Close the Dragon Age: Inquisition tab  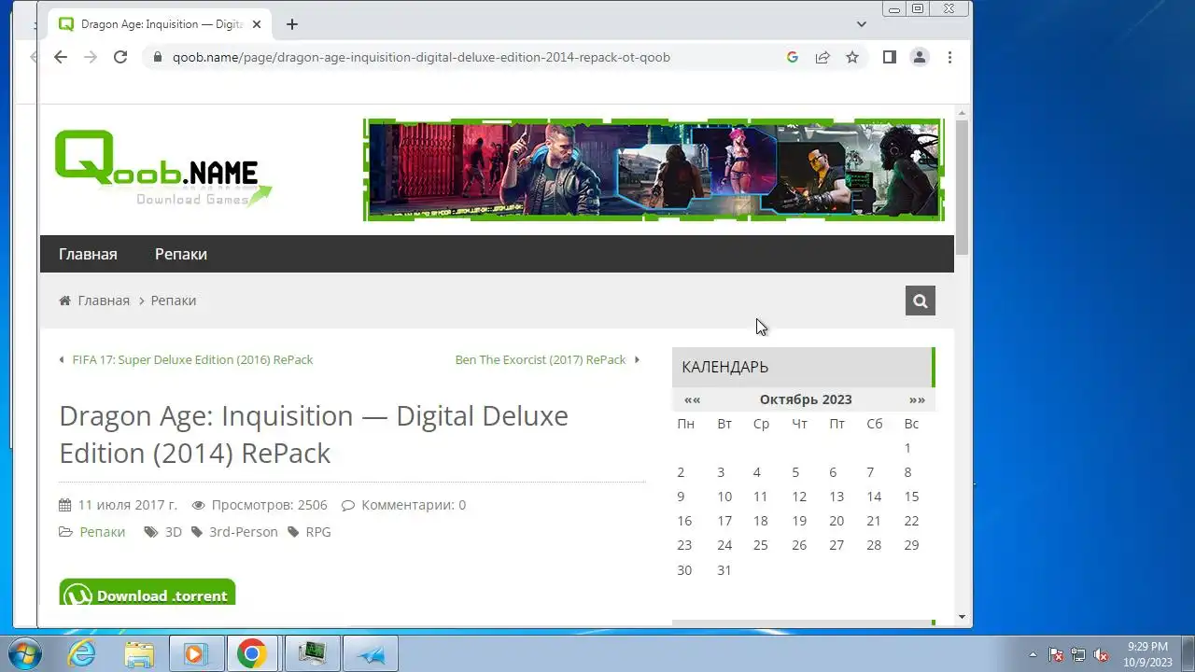pos(258,24)
